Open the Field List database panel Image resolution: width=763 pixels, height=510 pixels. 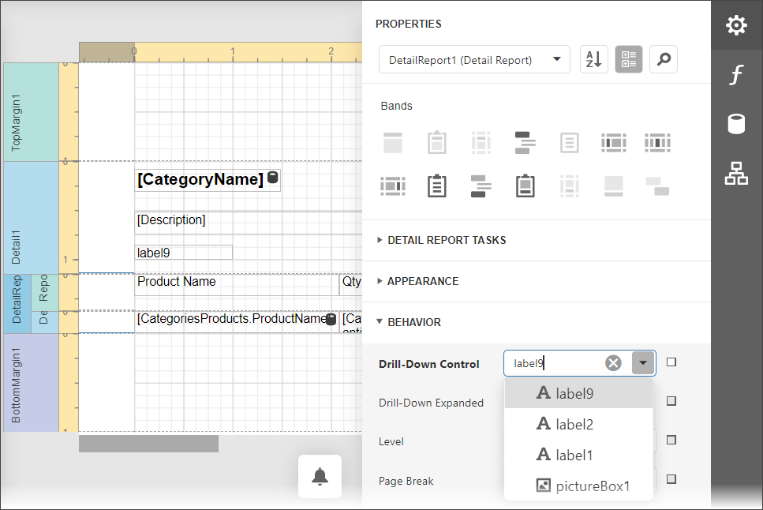click(736, 124)
